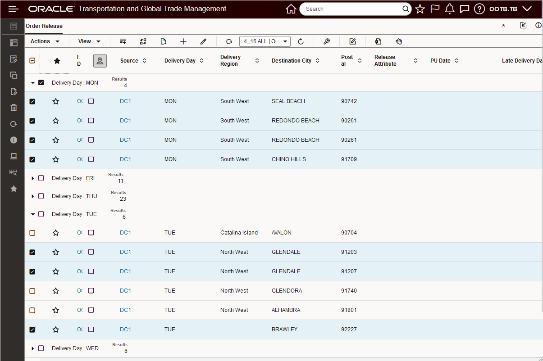
Task: Click the pencil edit icon
Action: 203,41
